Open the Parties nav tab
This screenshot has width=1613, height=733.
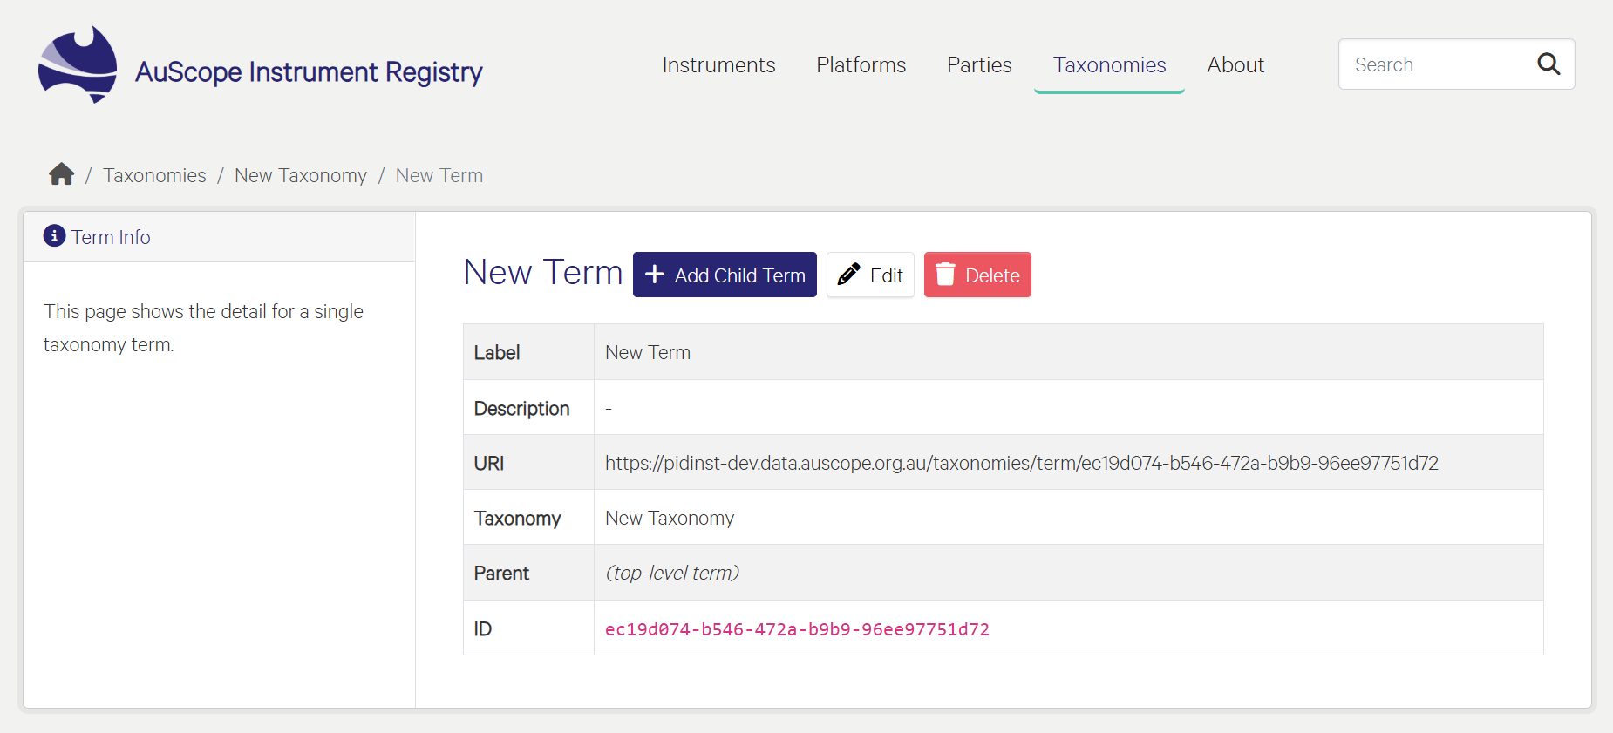pos(979,65)
